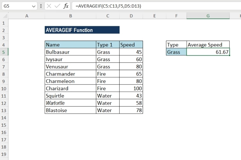Click Fire type cell in Charizard row

[108, 88]
